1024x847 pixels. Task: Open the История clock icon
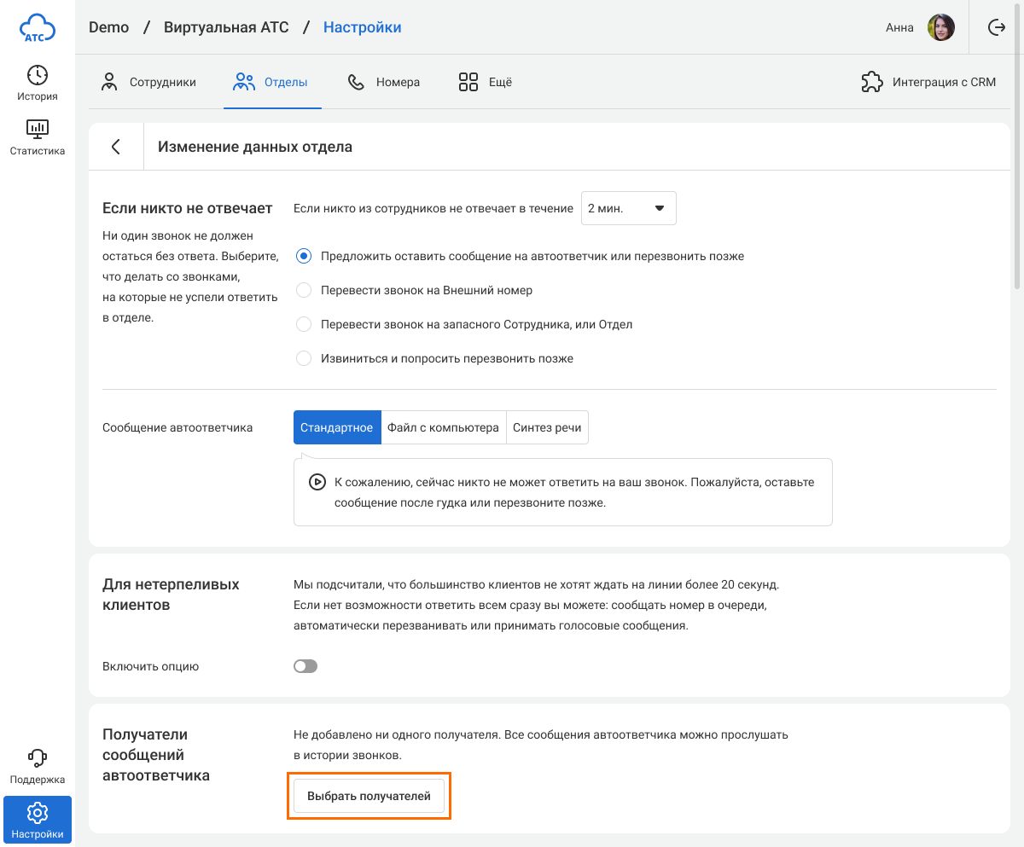coord(38,75)
